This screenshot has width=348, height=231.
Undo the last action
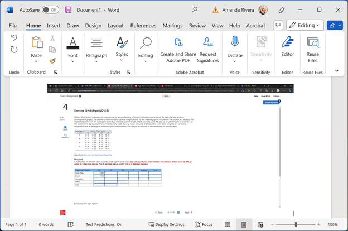tap(14, 38)
